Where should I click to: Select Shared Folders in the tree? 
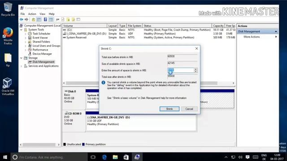point(41,42)
